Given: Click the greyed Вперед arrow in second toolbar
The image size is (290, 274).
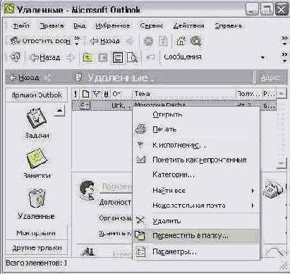Looking at the screenshot, I should click(70, 57).
